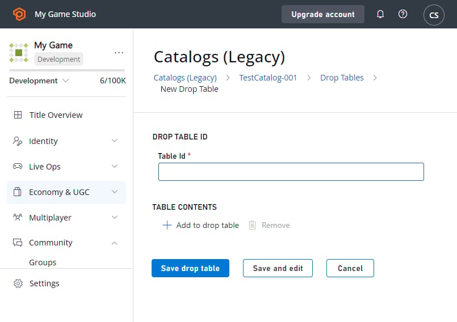The height and width of the screenshot is (322, 457).
Task: Click the Remove button label
Action: tap(276, 225)
